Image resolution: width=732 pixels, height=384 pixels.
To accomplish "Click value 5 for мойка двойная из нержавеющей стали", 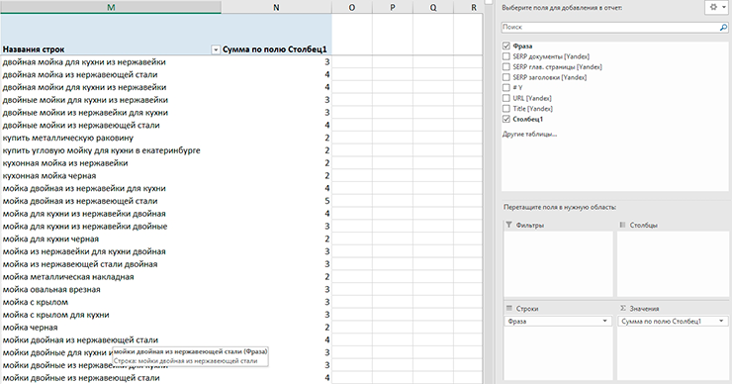I will 327,201.
